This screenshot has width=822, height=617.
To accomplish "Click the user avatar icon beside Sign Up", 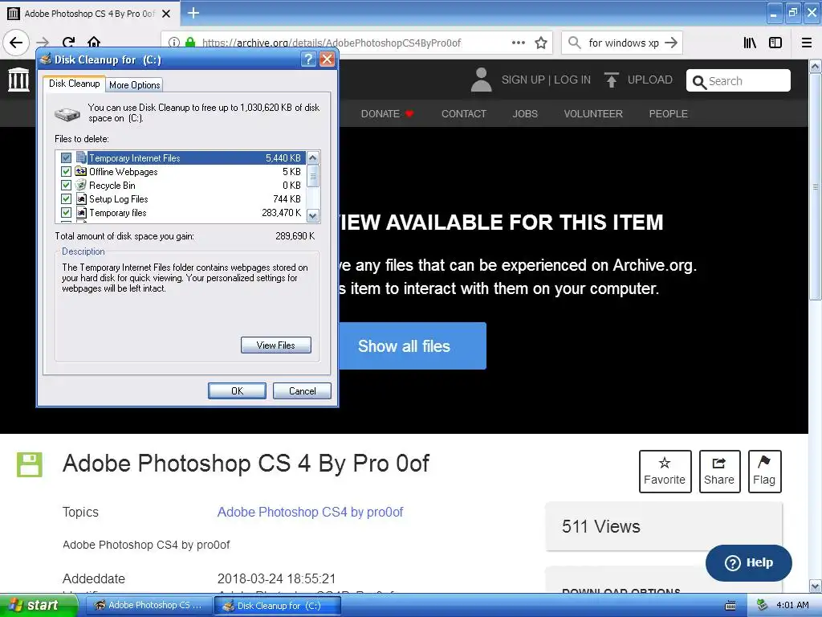I will click(x=482, y=80).
